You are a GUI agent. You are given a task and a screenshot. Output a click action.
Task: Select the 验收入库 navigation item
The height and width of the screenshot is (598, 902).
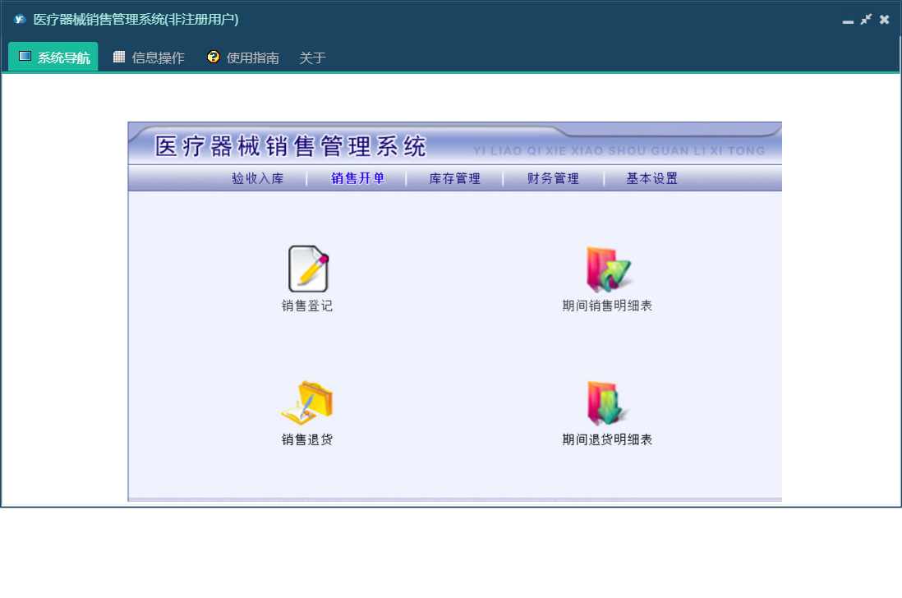click(258, 178)
